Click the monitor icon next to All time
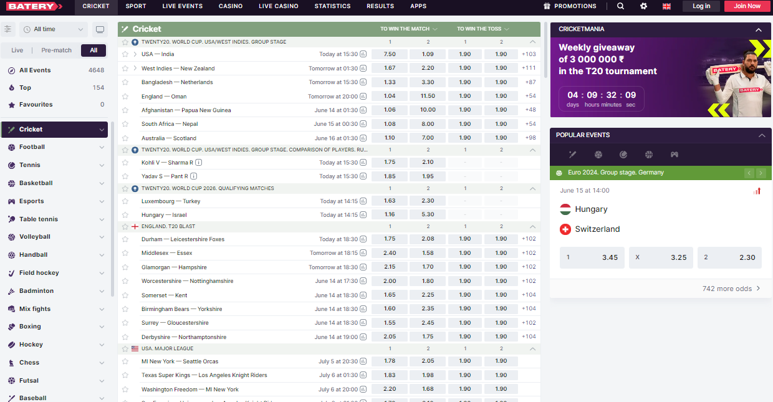773x402 pixels. [99, 29]
